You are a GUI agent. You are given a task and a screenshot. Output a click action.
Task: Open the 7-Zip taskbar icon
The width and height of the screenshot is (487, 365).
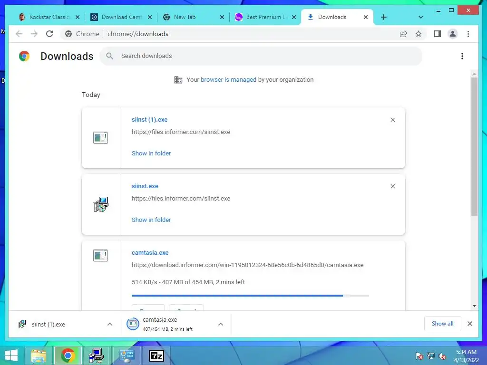click(x=156, y=355)
